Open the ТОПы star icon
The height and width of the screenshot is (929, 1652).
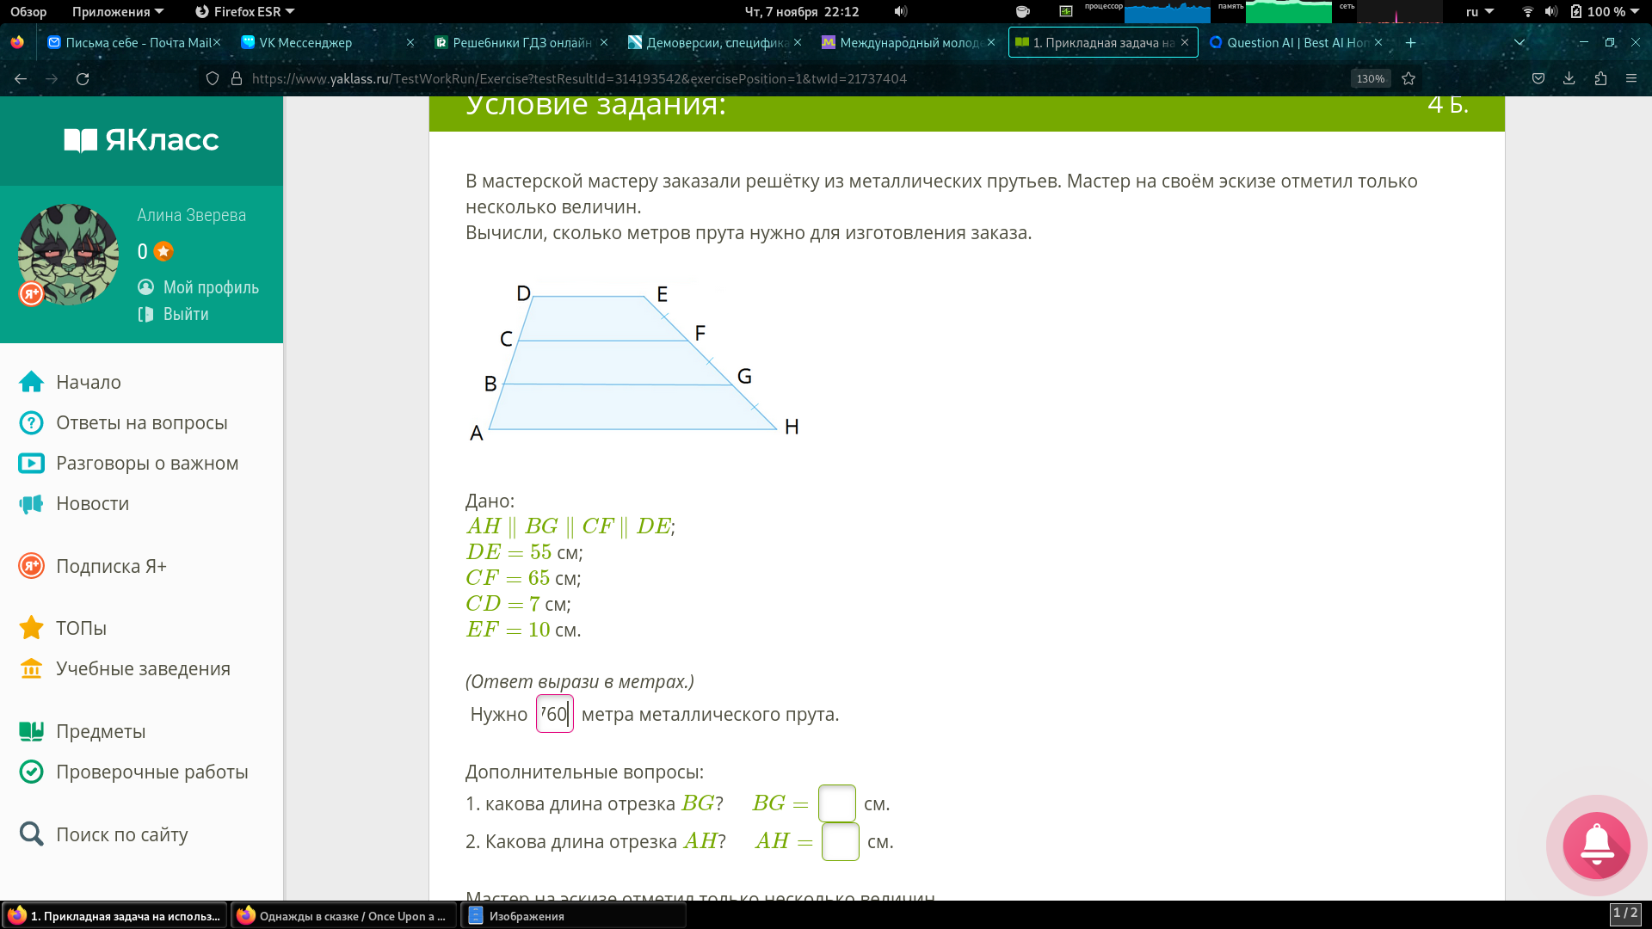[x=32, y=628]
